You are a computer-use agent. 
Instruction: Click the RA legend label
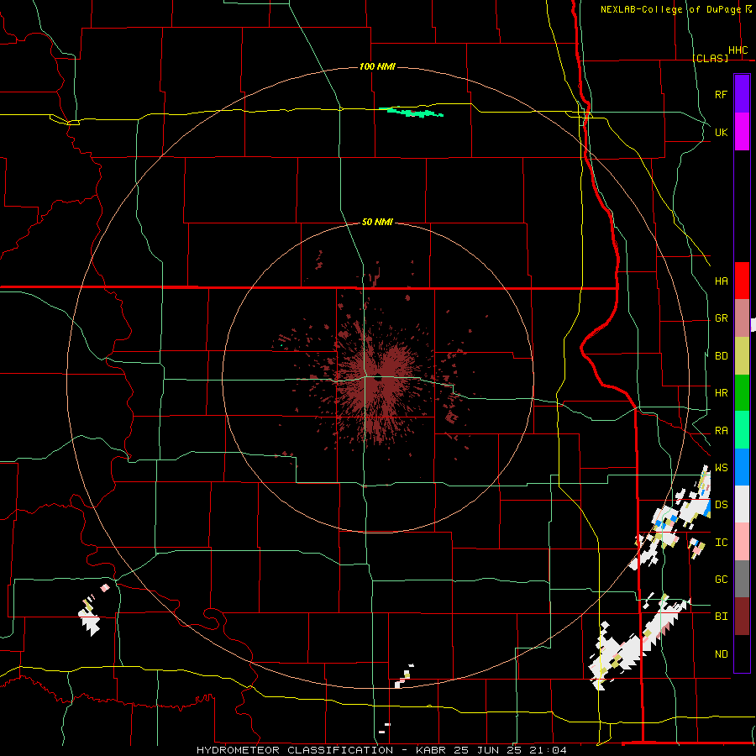coord(721,431)
